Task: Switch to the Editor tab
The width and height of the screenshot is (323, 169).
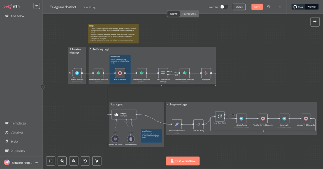Action: (174, 14)
